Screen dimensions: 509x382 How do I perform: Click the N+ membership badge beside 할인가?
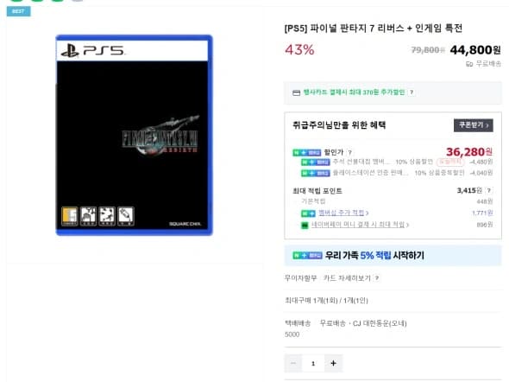tap(306, 152)
